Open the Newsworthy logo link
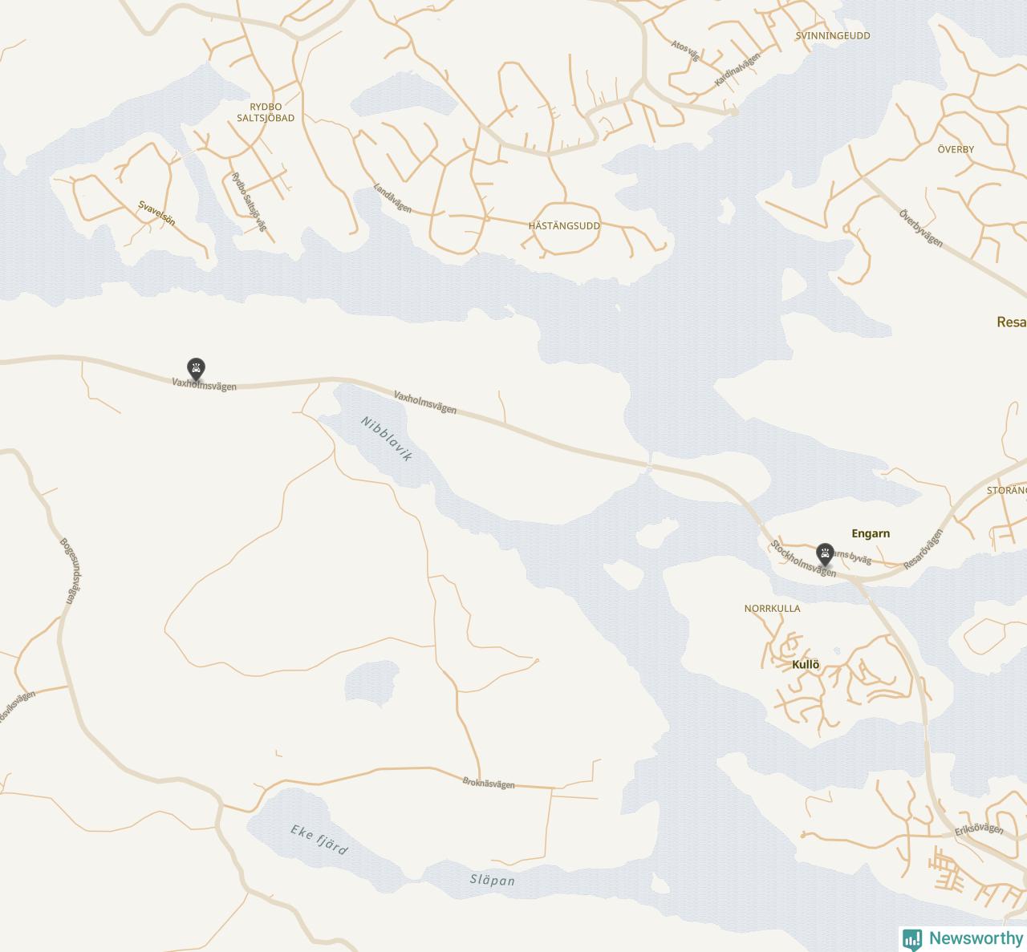Viewport: 1027px width, 952px height. [963, 938]
